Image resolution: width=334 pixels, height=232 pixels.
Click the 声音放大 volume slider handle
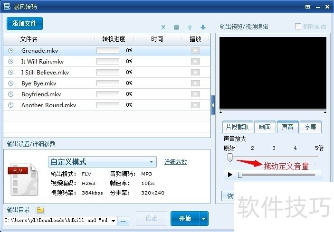click(230, 158)
